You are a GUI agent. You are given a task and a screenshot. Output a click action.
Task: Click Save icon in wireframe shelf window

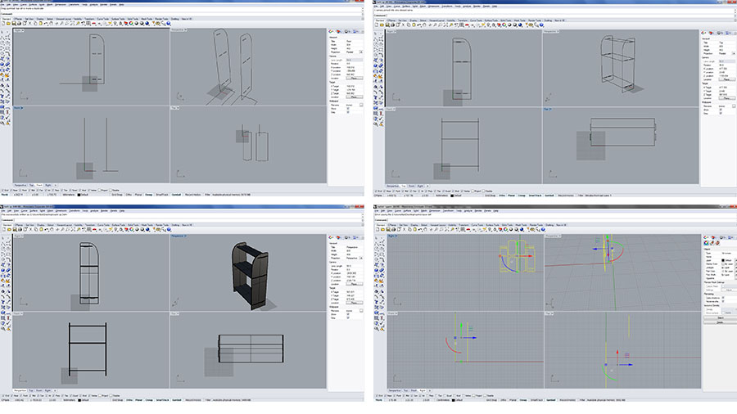pyautogui.click(x=388, y=25)
